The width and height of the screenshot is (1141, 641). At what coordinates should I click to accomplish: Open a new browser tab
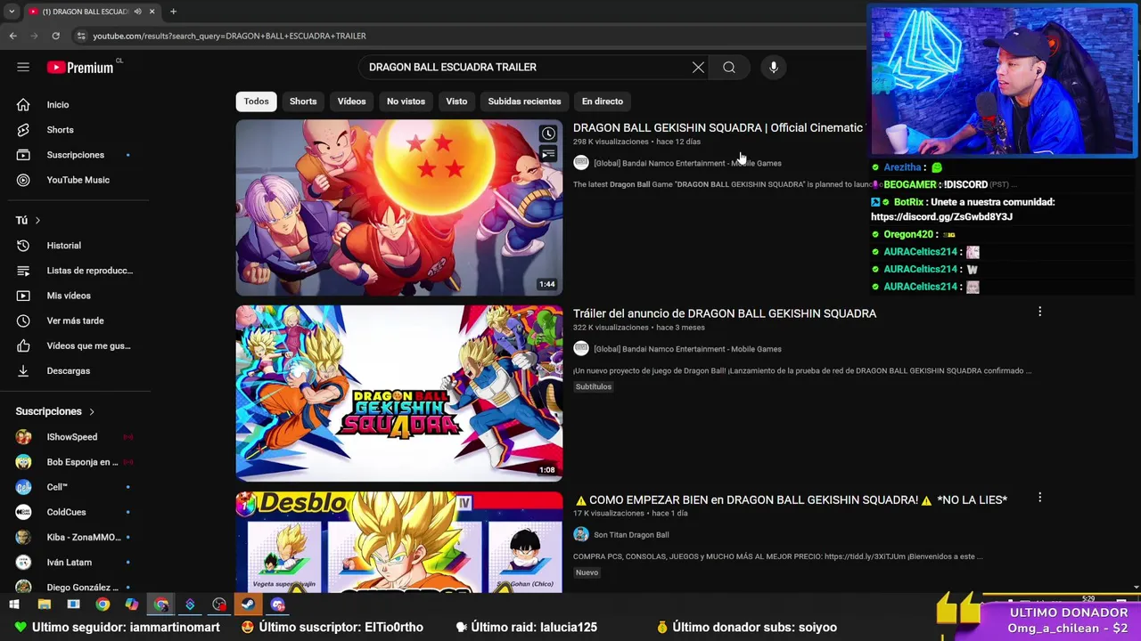[173, 12]
